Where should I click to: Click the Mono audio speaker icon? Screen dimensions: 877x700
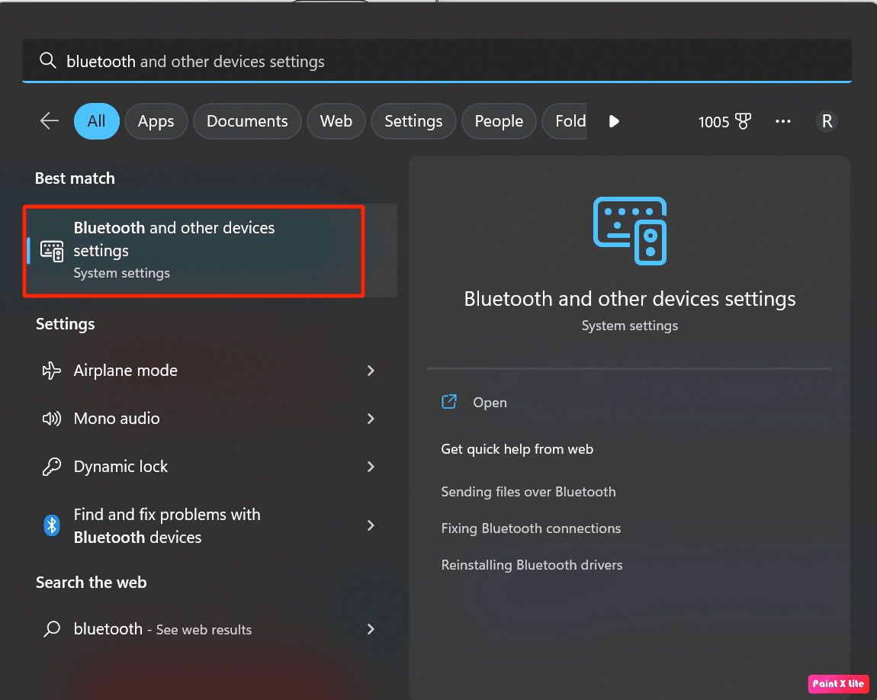tap(51, 418)
